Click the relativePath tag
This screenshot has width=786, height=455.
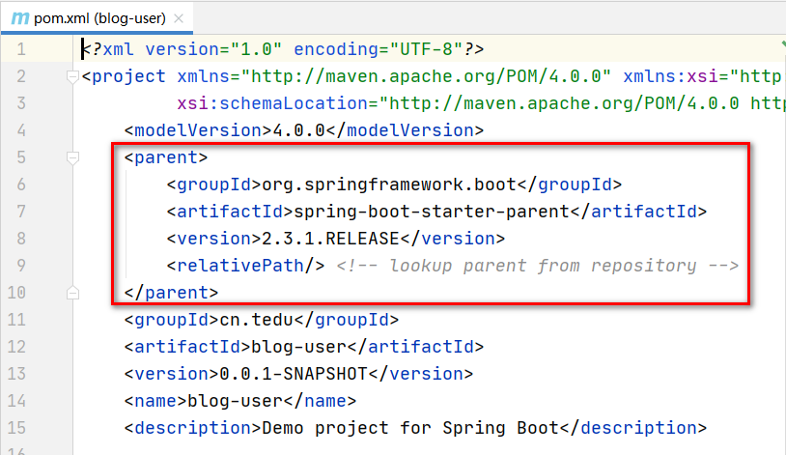(x=245, y=266)
